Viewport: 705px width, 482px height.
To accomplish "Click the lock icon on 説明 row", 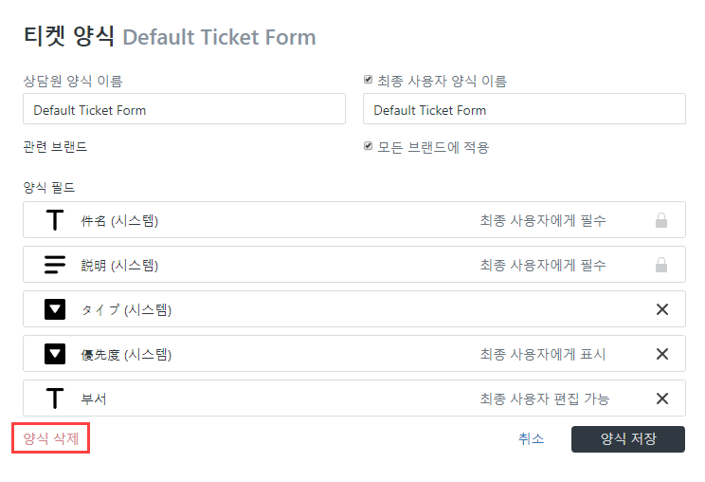I will tap(661, 265).
